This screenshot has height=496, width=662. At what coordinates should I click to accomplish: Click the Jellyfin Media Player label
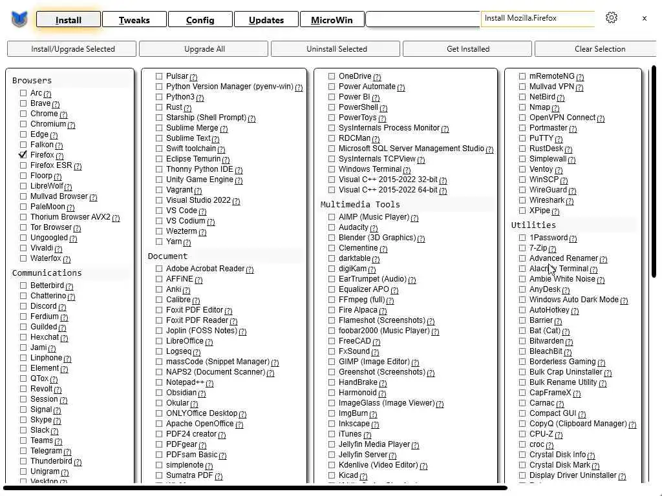pyautogui.click(x=374, y=444)
